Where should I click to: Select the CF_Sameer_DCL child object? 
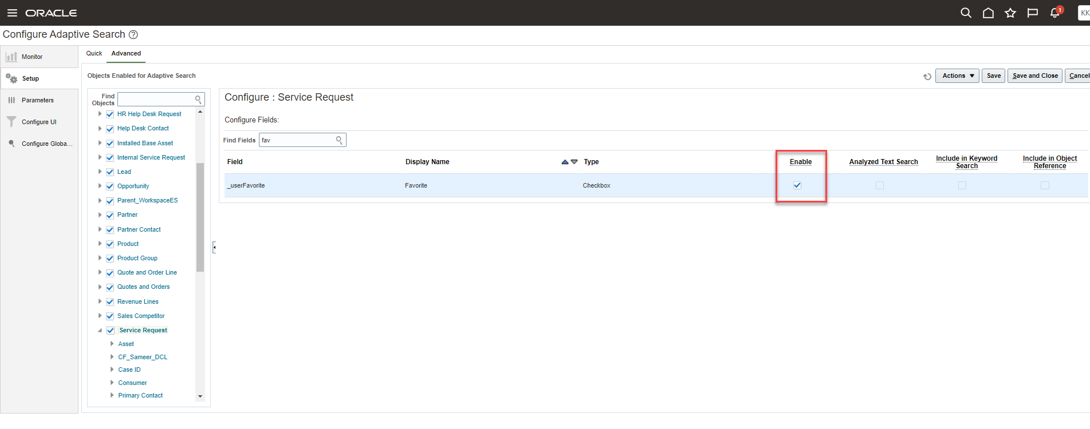coord(143,357)
